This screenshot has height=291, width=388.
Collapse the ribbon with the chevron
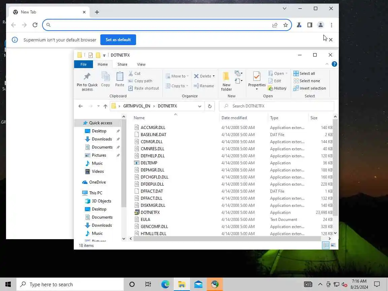[x=327, y=64]
